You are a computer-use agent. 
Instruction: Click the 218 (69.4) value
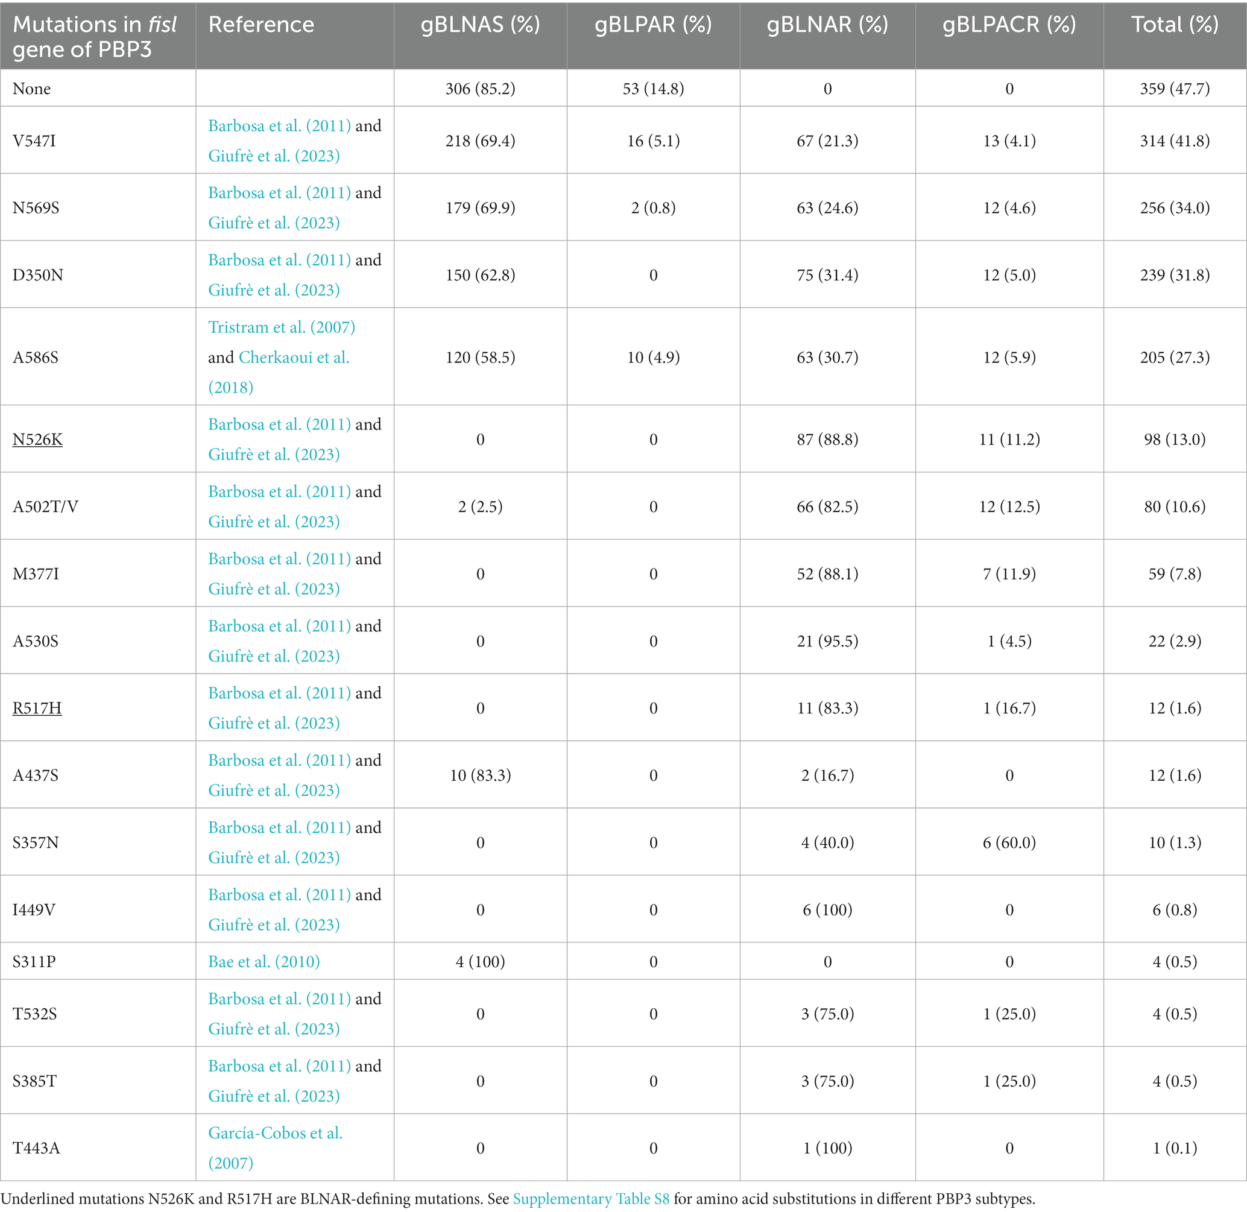480,140
